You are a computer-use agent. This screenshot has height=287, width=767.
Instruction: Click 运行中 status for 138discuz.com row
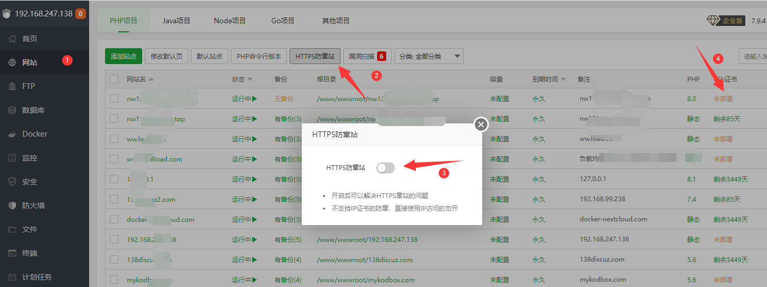click(244, 259)
